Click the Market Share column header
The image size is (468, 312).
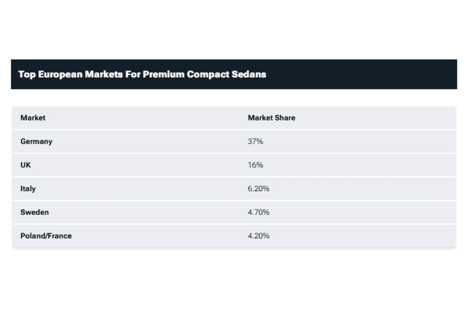click(x=271, y=118)
